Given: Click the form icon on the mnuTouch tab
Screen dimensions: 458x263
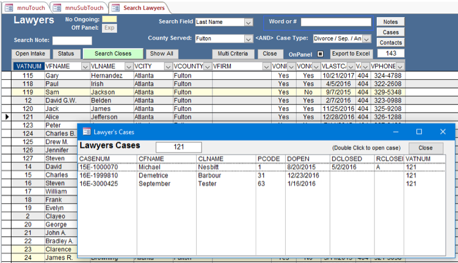Looking at the screenshot, I should click(x=9, y=7).
